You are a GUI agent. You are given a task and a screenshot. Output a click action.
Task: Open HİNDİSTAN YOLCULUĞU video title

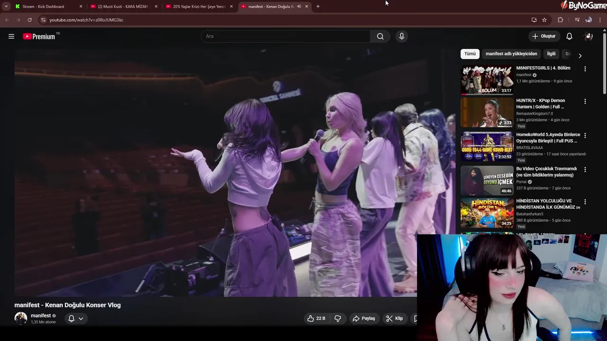click(548, 204)
